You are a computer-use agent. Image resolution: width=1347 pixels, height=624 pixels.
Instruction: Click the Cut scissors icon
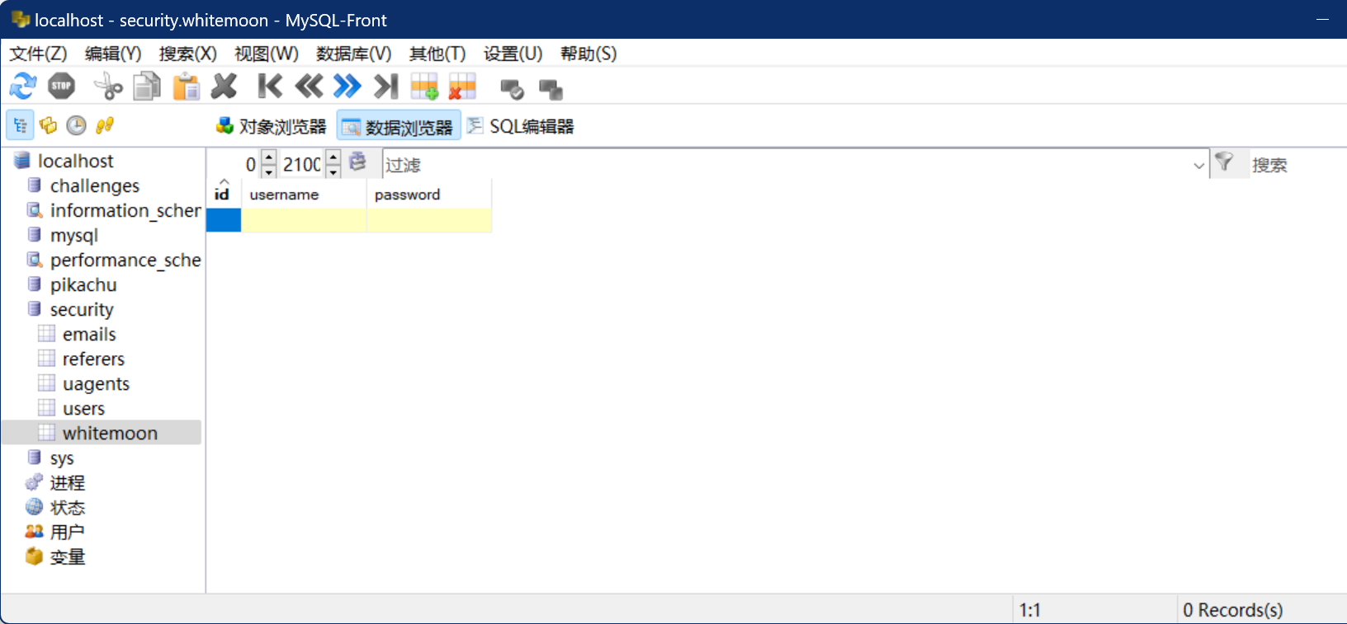[x=108, y=86]
